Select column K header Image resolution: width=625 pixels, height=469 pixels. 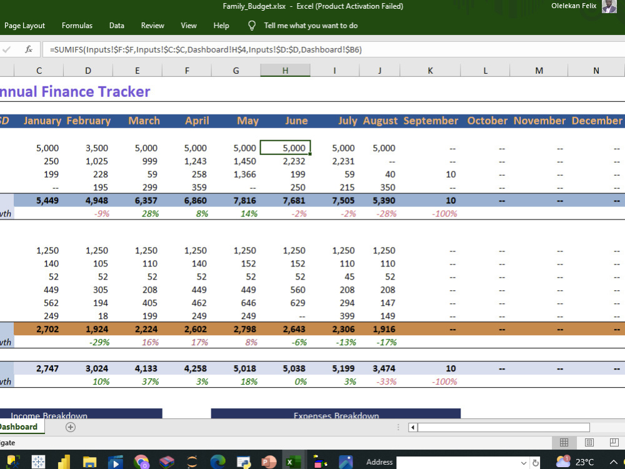point(430,71)
